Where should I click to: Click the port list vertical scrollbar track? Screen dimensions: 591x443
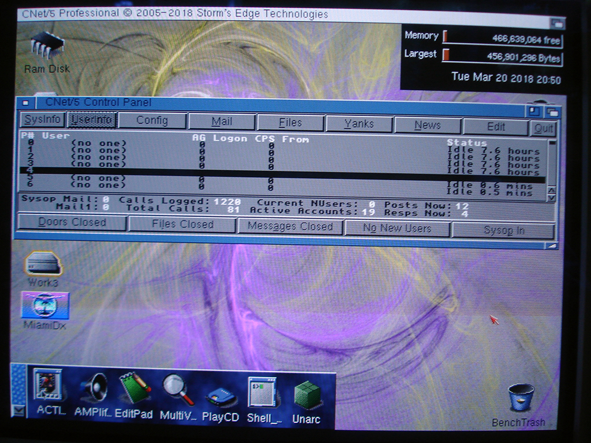(552, 164)
